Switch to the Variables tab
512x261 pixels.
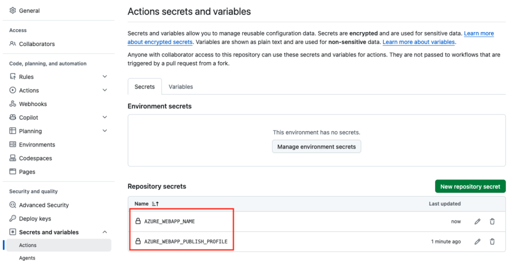180,86
